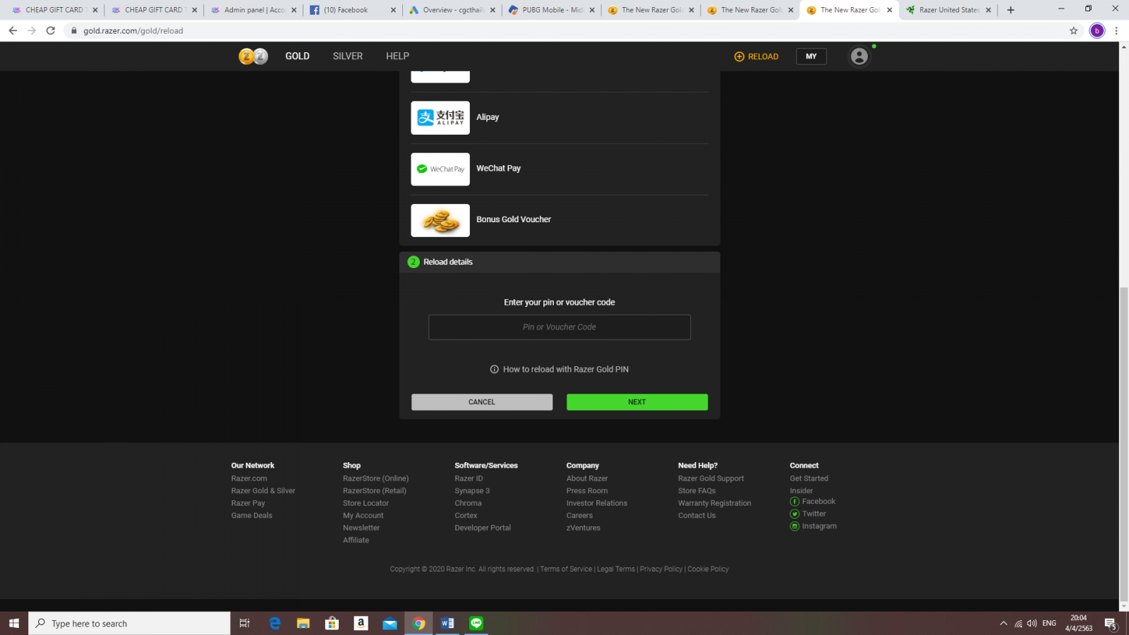
Task: Click the Razer Gold coins logo
Action: click(x=253, y=56)
